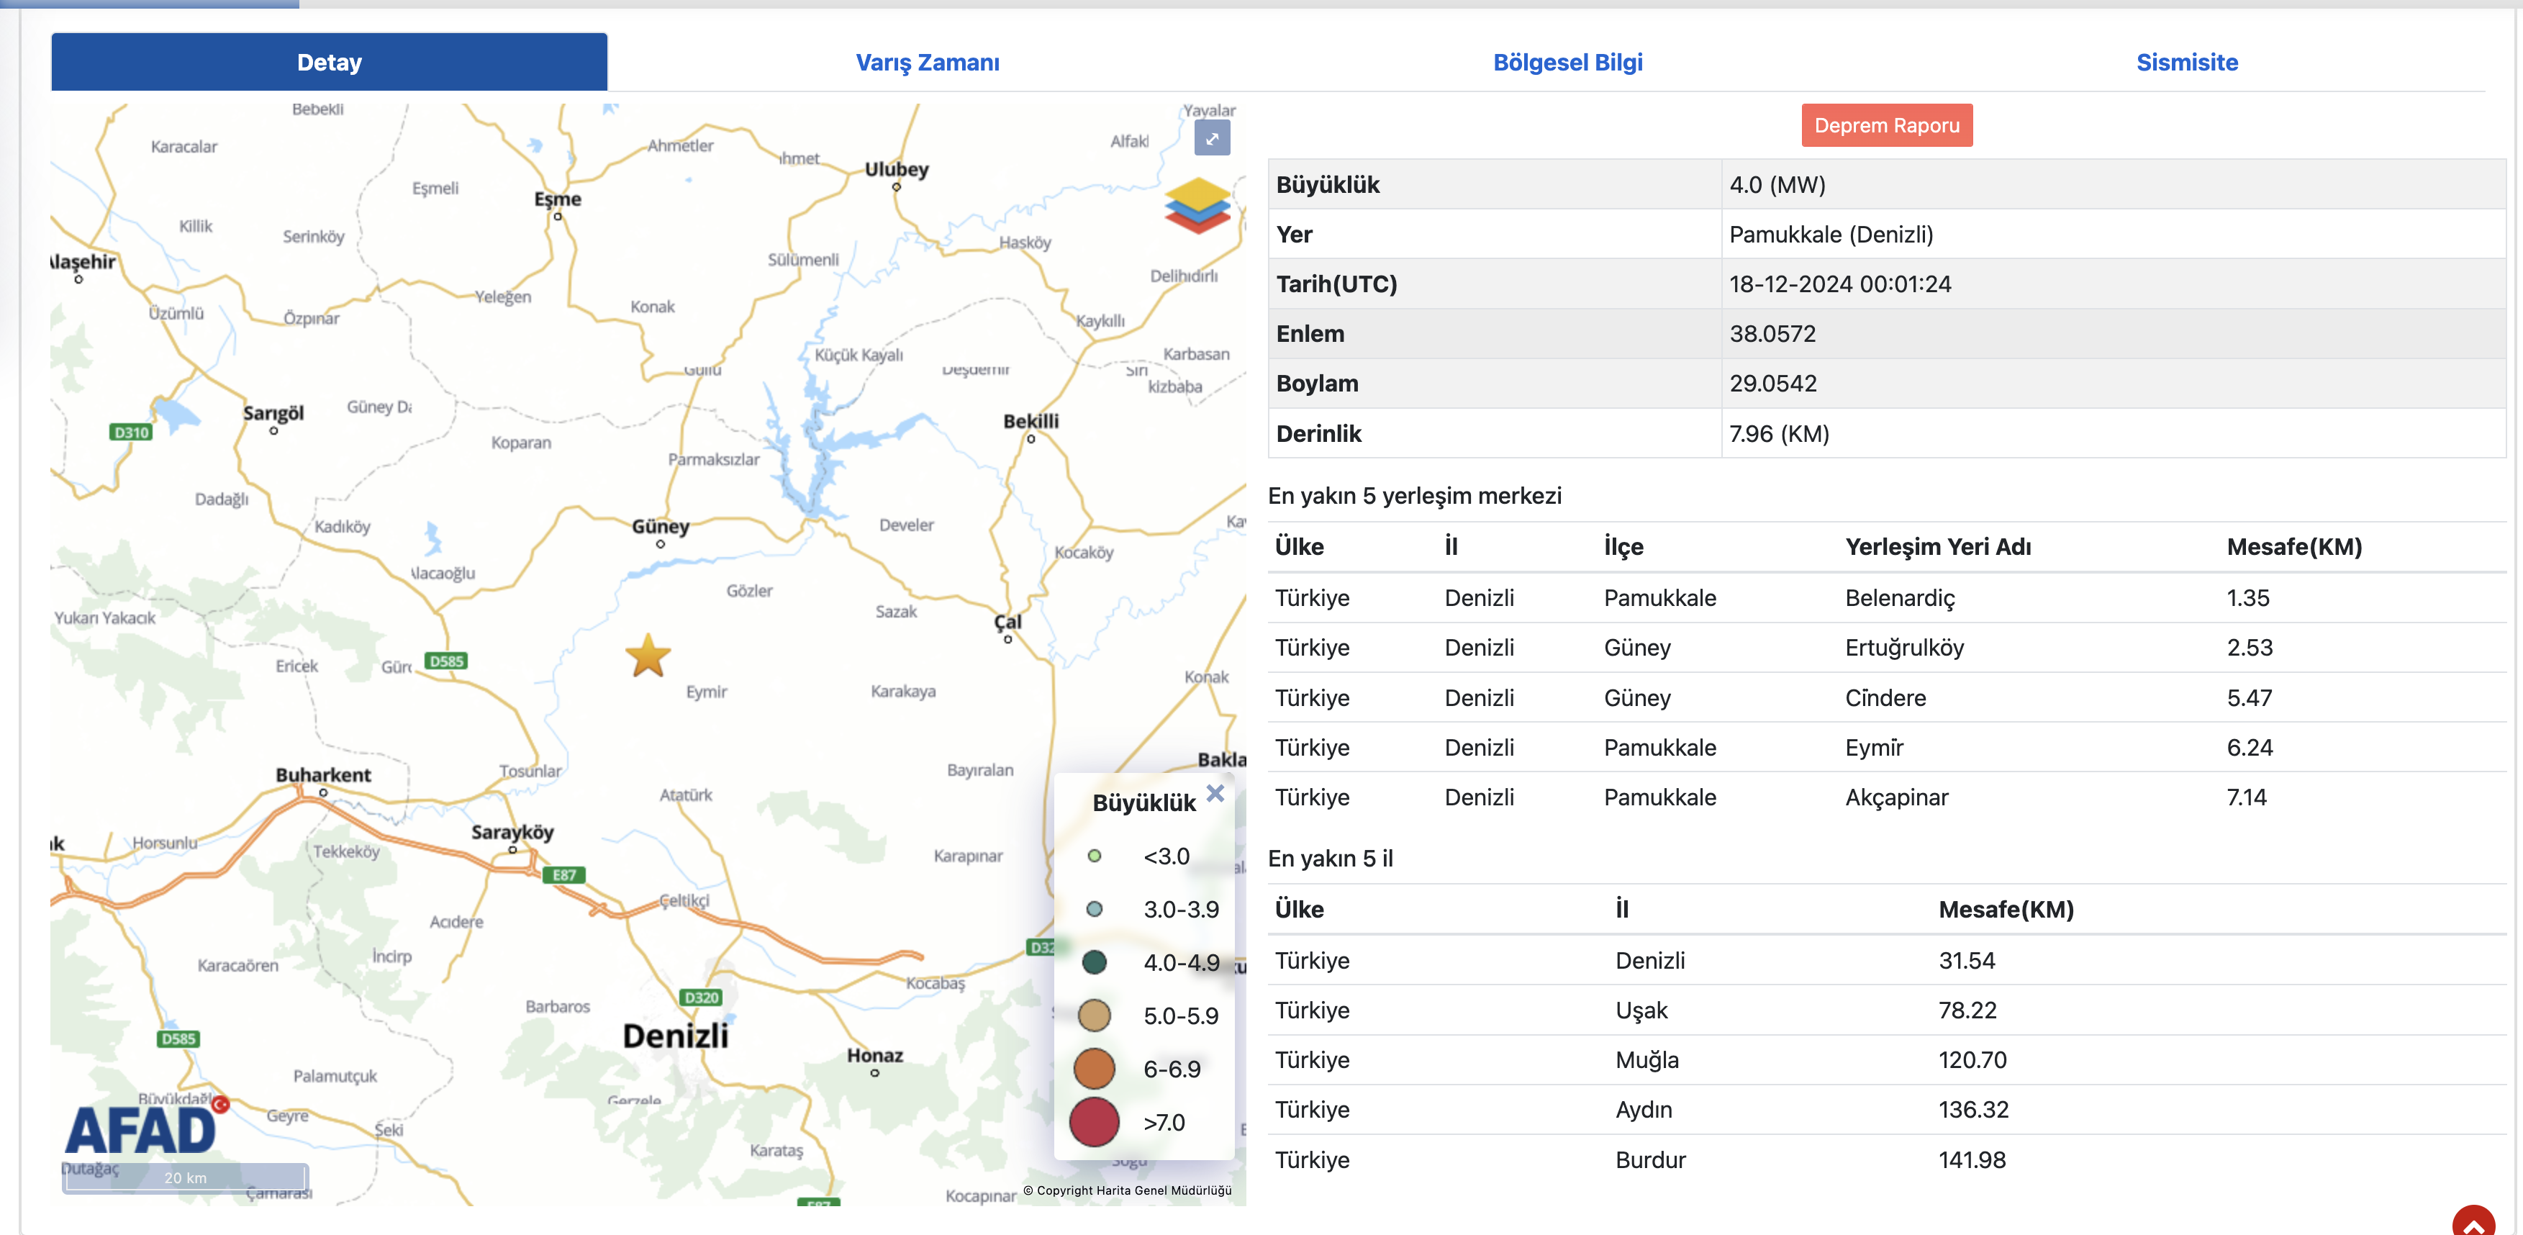Click the Belenardiç settlement row
The height and width of the screenshot is (1235, 2523).
click(1886, 598)
